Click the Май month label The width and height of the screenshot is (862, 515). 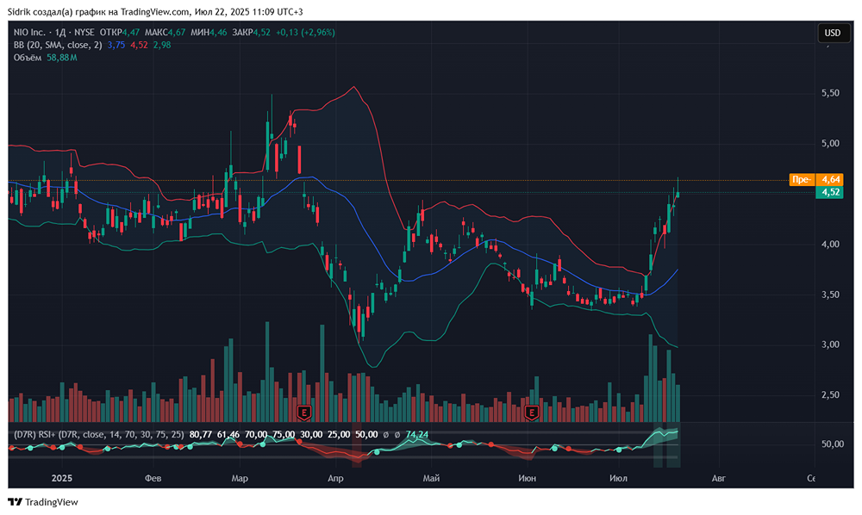431,478
